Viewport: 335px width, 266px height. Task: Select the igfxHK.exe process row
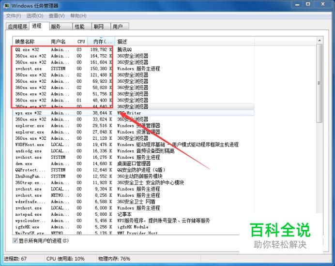click(x=134, y=227)
